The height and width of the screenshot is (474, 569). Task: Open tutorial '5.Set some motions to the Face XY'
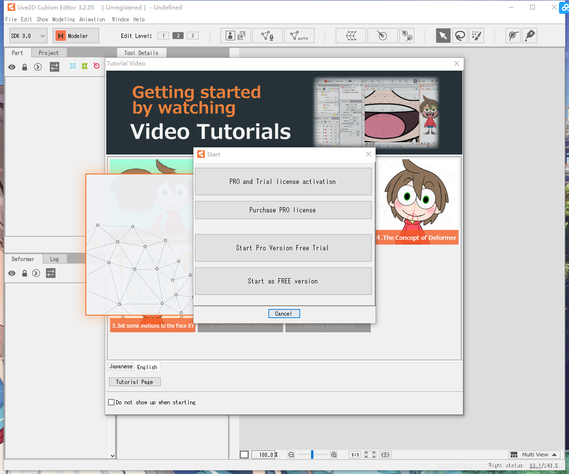coord(153,326)
